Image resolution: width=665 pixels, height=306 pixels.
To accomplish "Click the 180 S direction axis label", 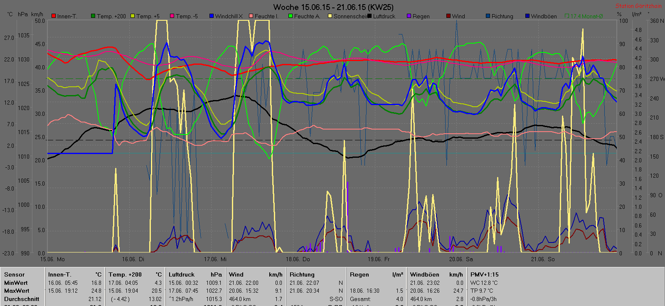I will tap(657, 137).
